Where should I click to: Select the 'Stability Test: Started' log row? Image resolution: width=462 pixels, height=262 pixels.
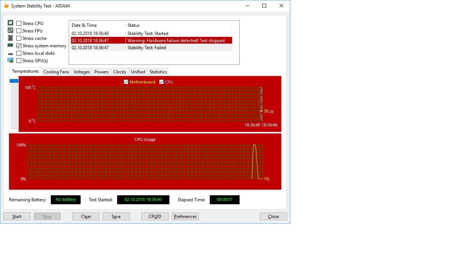click(151, 34)
